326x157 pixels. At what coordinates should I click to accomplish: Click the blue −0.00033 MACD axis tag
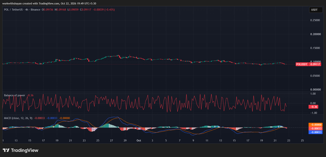point(315,132)
